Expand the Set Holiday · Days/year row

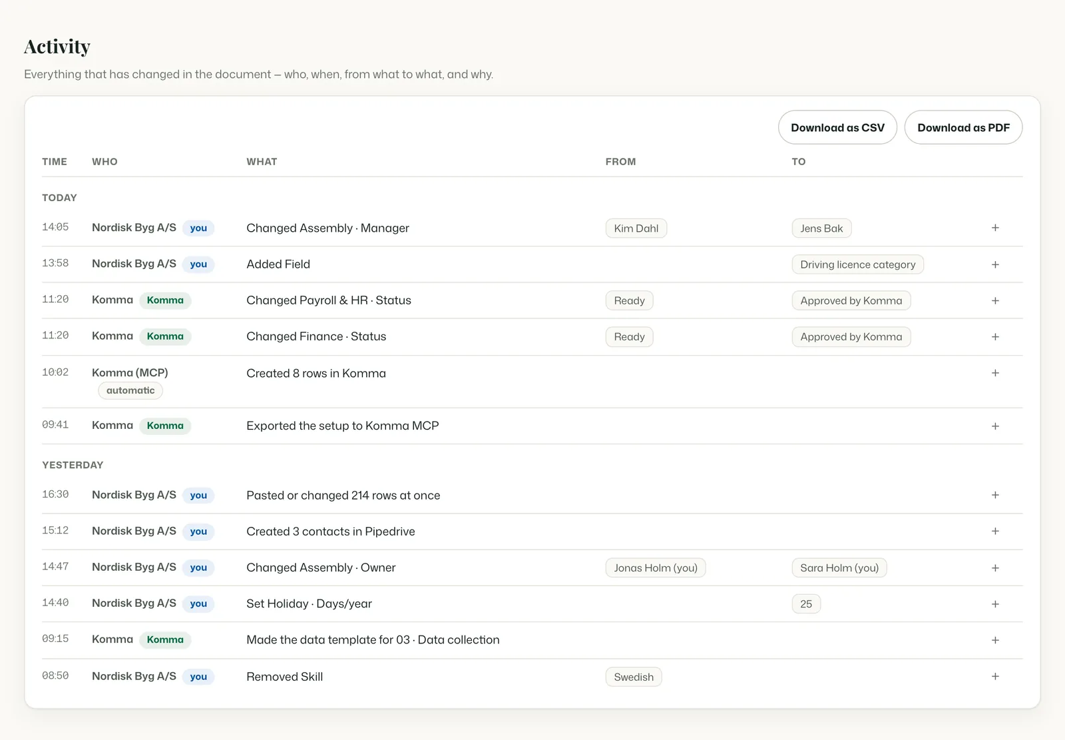995,604
